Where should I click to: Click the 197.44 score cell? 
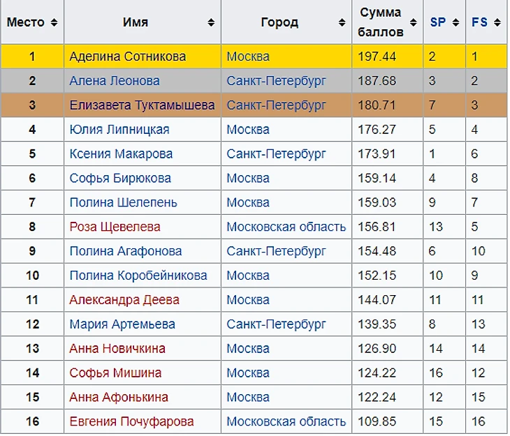[x=377, y=57]
